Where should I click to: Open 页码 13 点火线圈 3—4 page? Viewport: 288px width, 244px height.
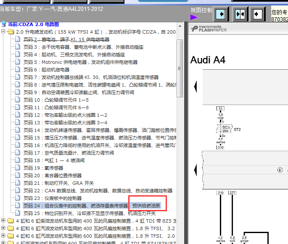65,123
